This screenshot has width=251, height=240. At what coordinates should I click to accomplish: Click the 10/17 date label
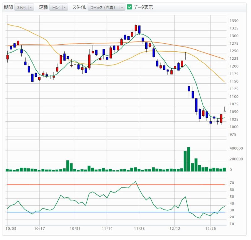[40, 228]
